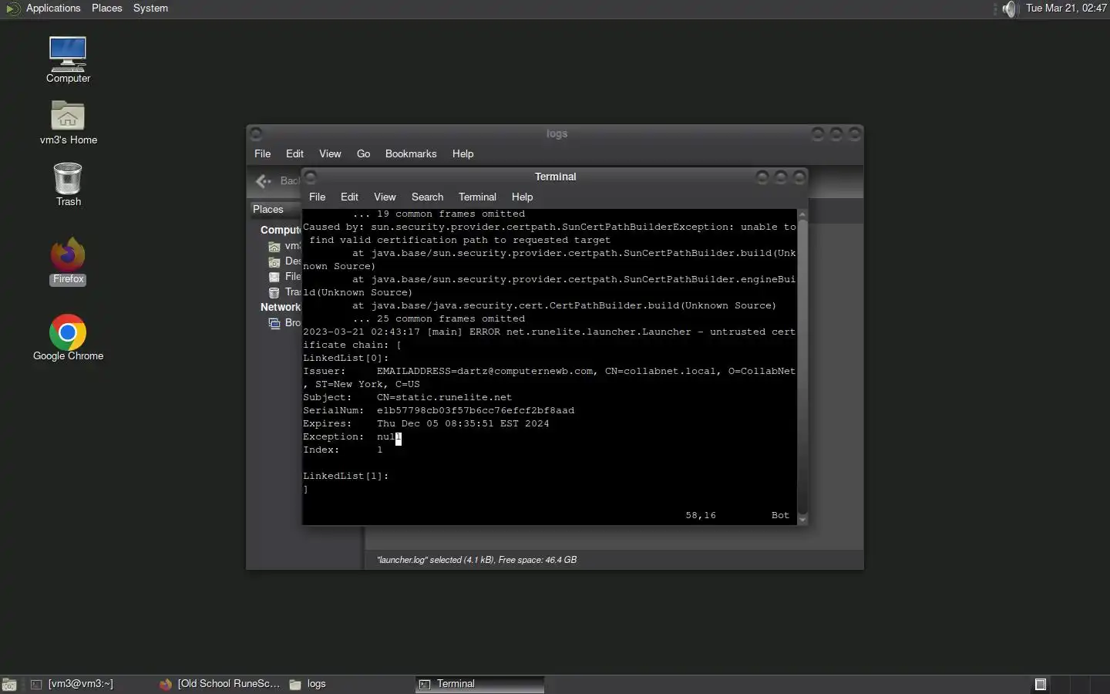This screenshot has height=694, width=1110.
Task: Open the Places sidebar selector in the logs window
Action: [276, 209]
